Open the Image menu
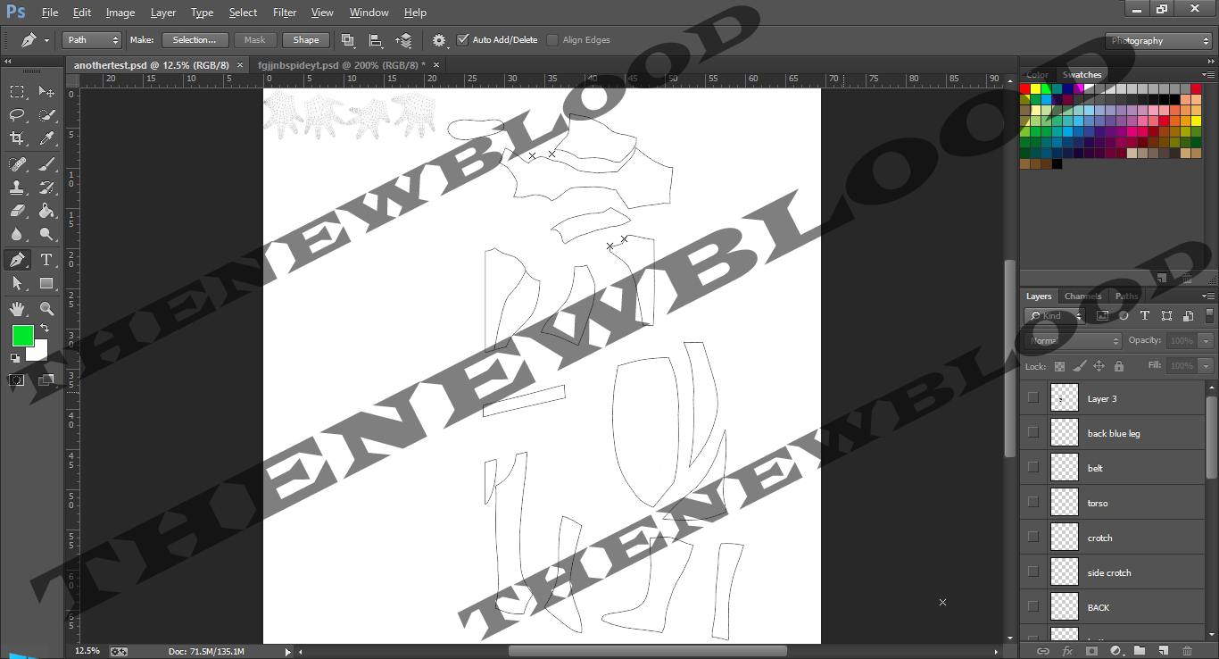This screenshot has height=659, width=1219. [120, 13]
